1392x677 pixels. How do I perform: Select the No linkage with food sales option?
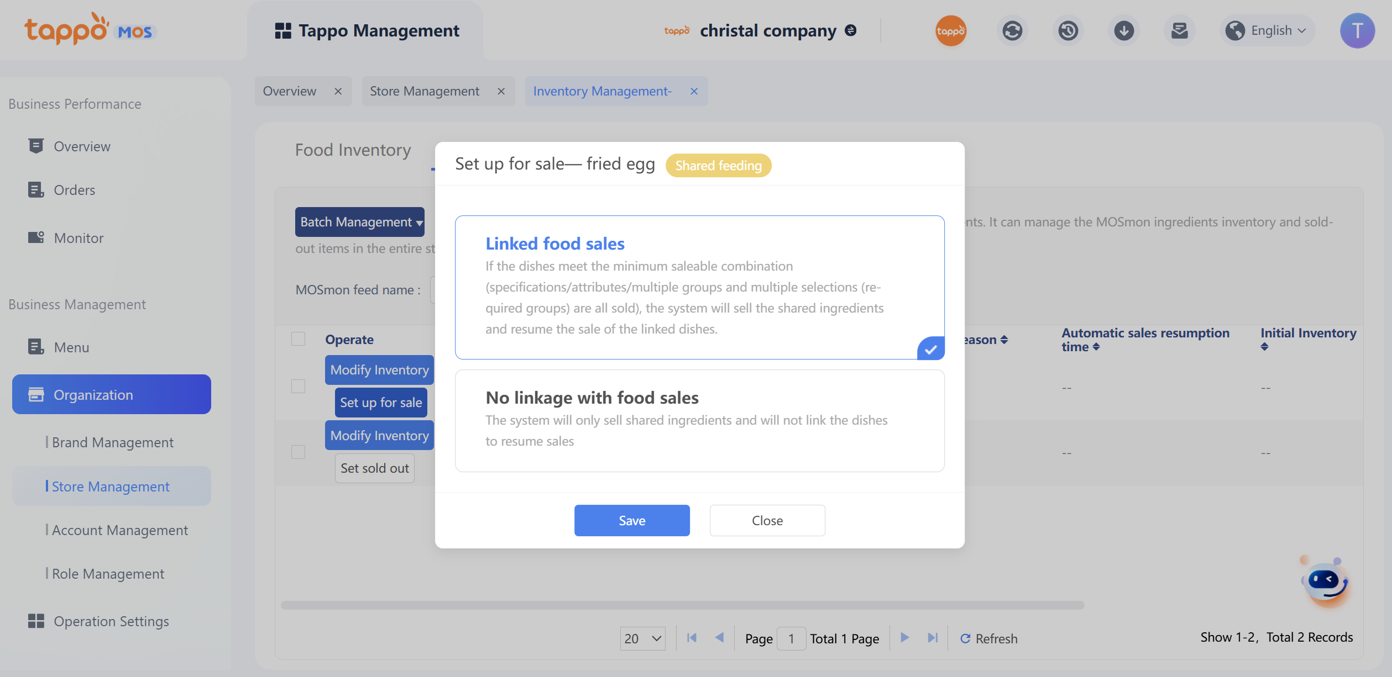[699, 420]
